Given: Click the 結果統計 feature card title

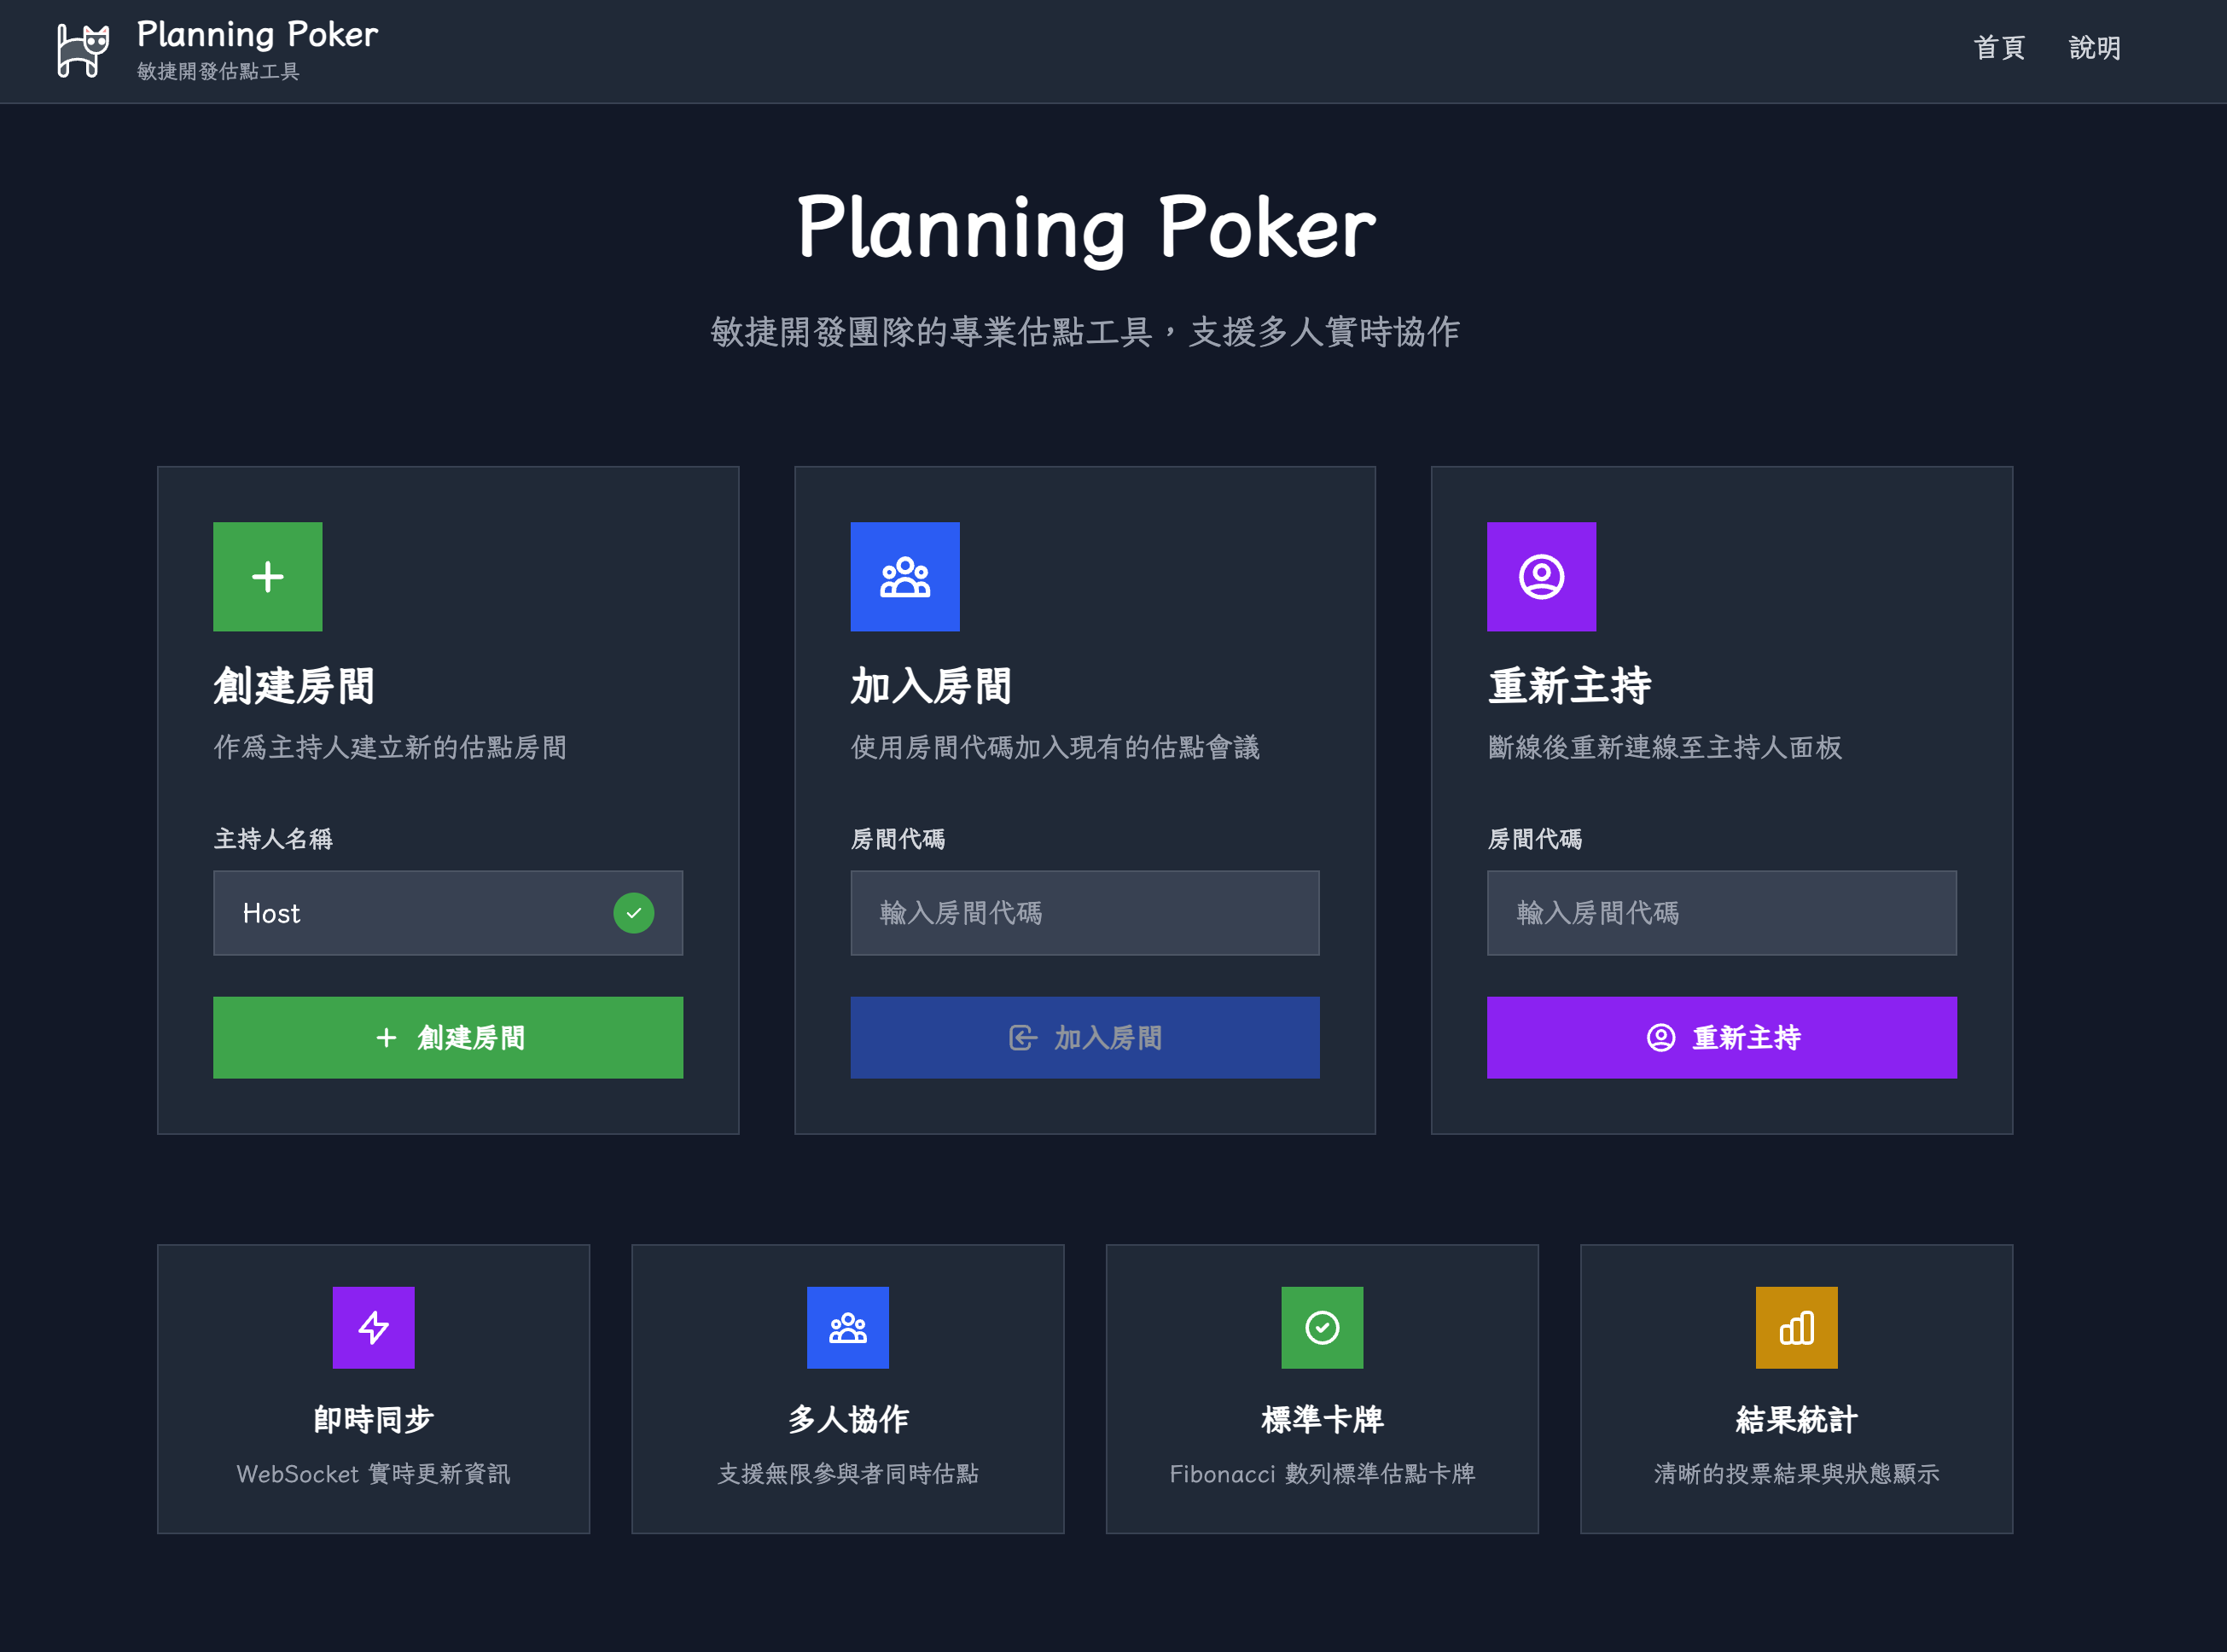Looking at the screenshot, I should click(1796, 1419).
